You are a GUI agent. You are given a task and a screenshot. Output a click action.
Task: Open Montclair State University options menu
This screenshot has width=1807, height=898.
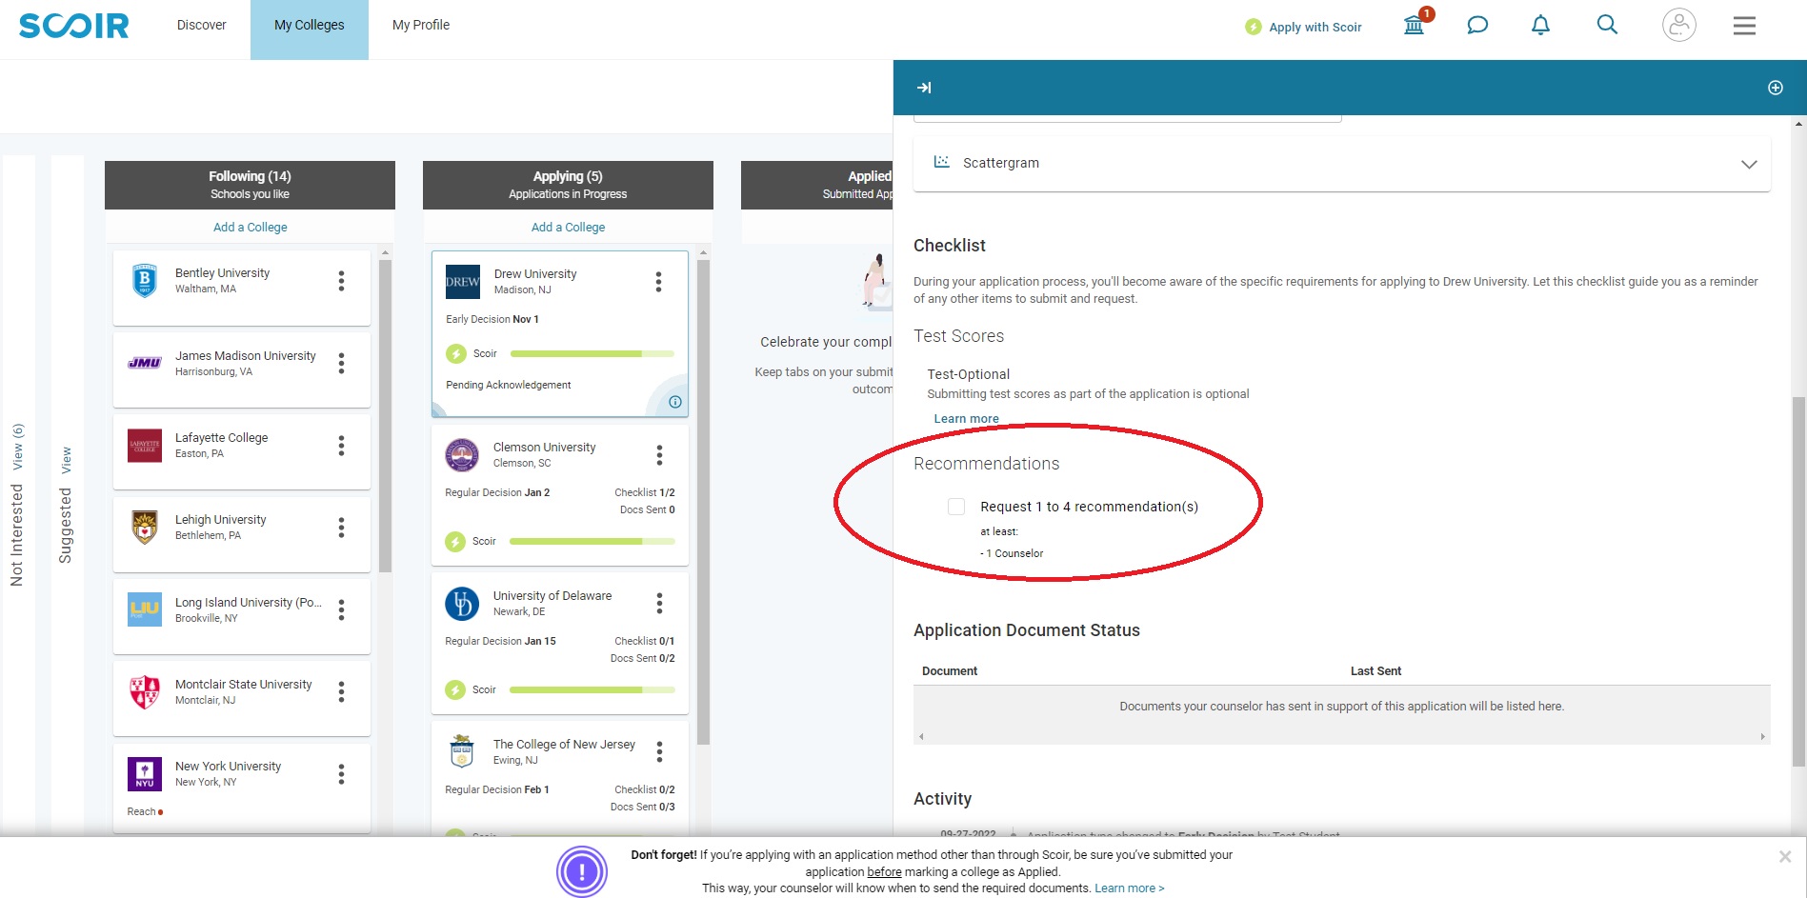341,692
